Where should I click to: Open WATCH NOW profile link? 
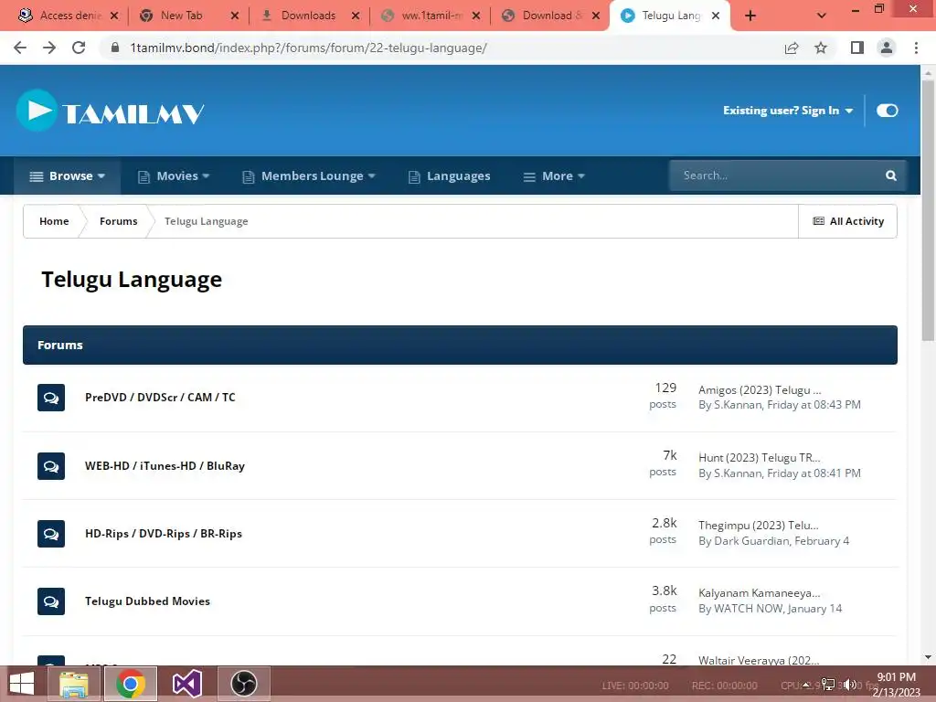point(748,609)
